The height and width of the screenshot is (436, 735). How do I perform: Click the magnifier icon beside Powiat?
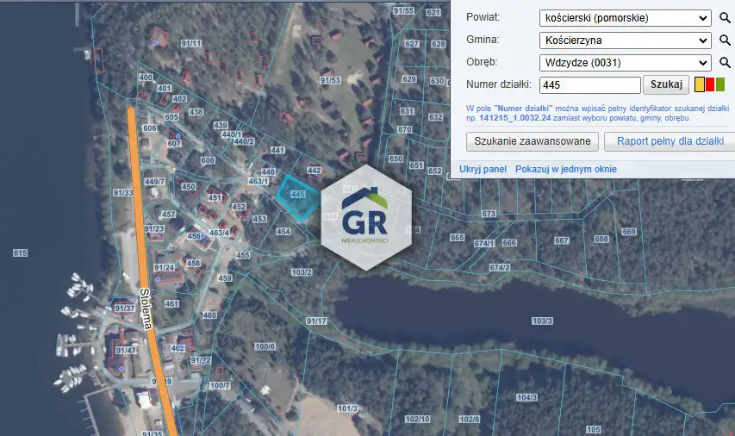(725, 18)
